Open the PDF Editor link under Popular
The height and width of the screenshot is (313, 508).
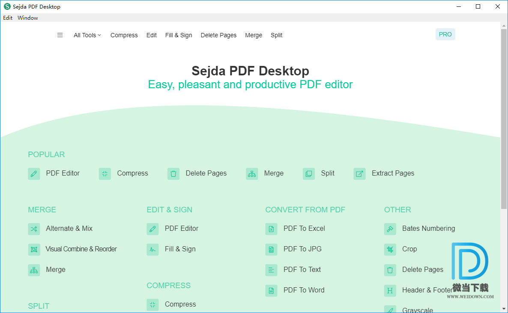[x=63, y=173]
